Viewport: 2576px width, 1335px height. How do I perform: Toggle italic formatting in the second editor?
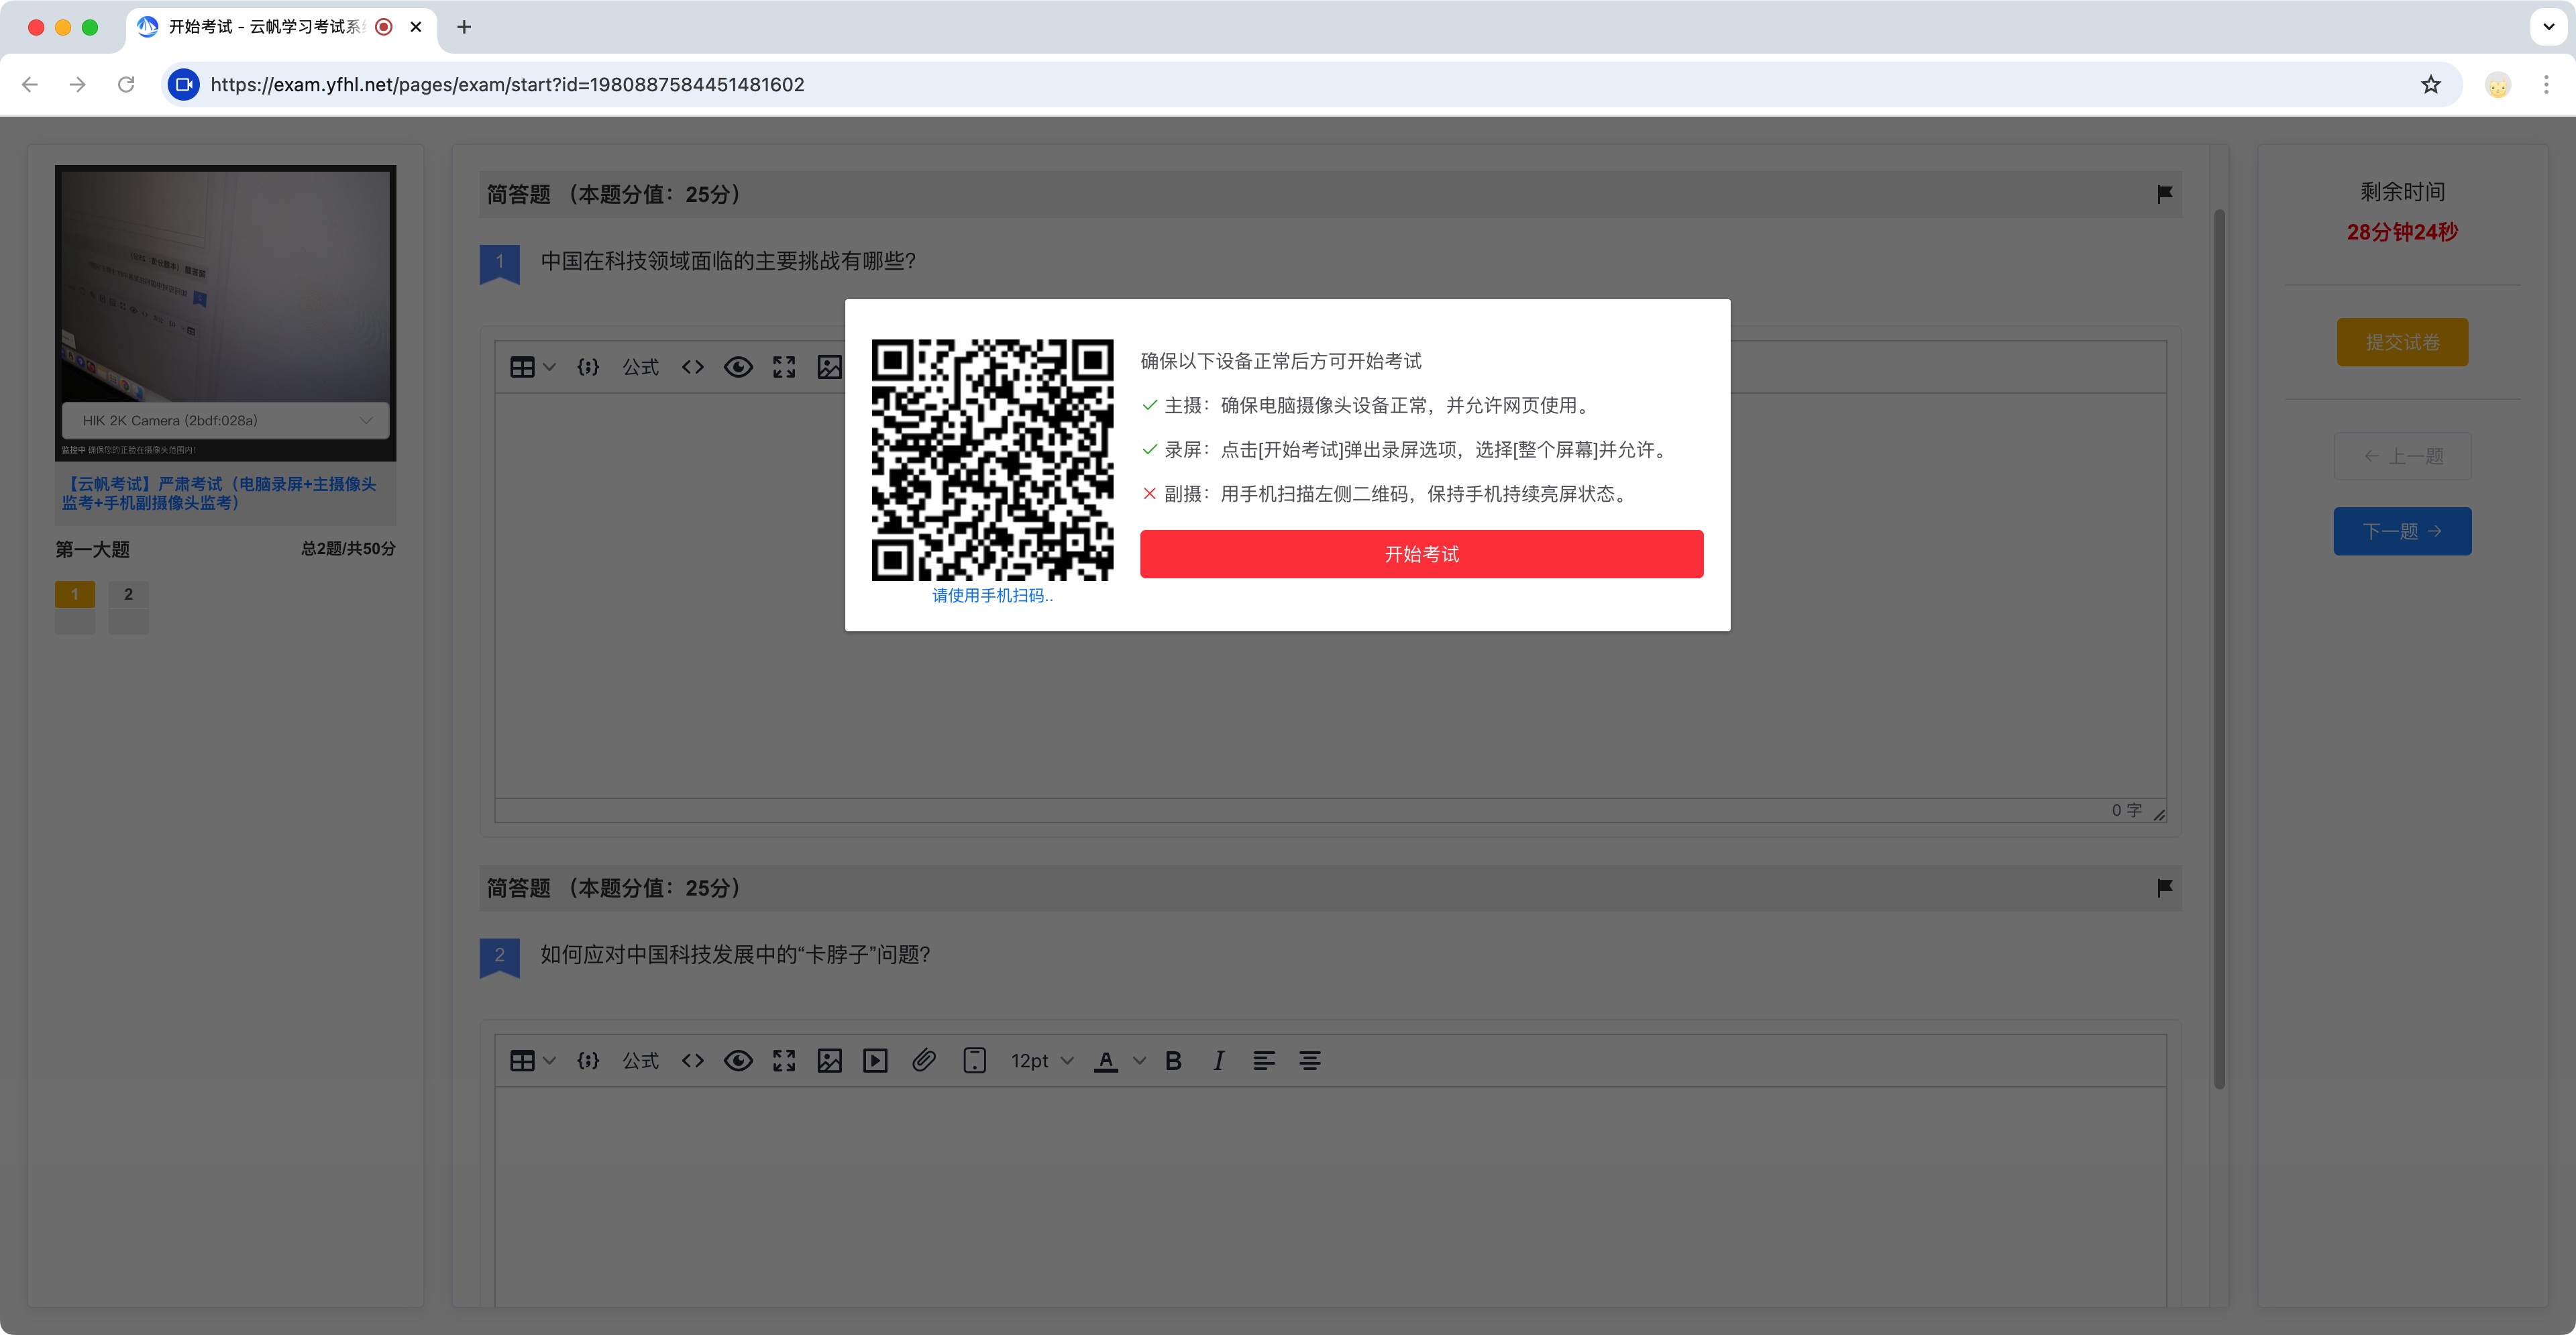[x=1218, y=1061]
